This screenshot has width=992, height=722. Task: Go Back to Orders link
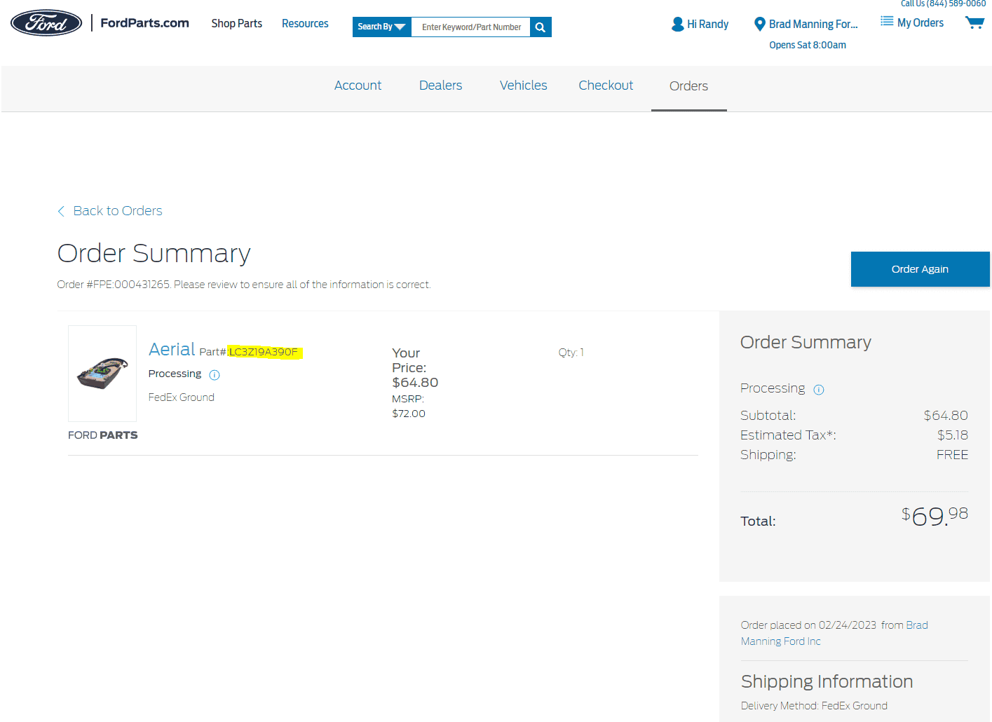click(118, 211)
